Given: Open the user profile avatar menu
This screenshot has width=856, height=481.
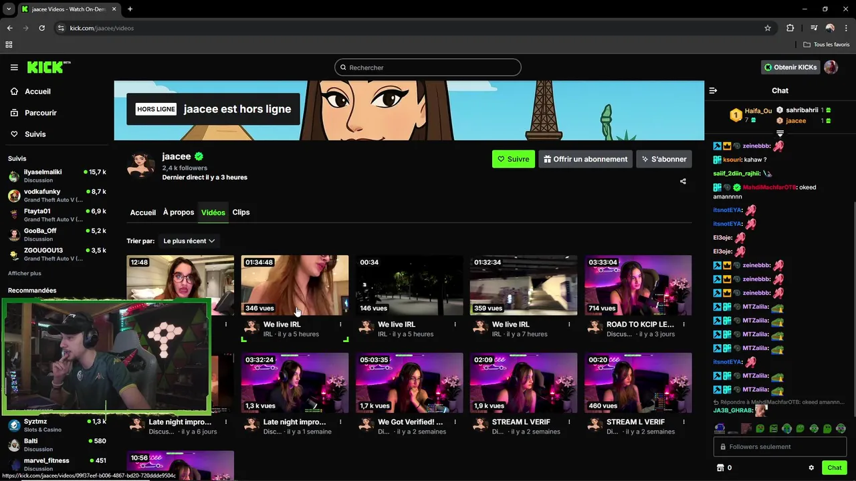Looking at the screenshot, I should coord(831,67).
